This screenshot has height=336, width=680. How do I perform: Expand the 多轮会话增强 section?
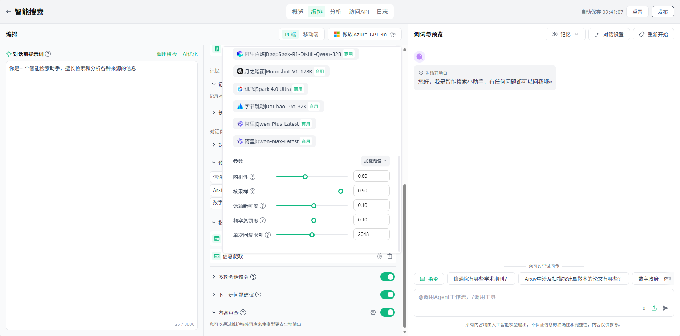tap(214, 277)
